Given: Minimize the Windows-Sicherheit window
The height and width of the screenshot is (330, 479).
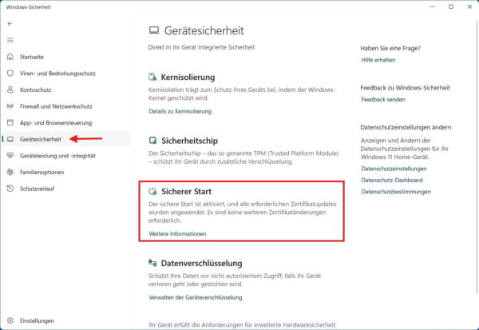Looking at the screenshot, I should (x=432, y=6).
